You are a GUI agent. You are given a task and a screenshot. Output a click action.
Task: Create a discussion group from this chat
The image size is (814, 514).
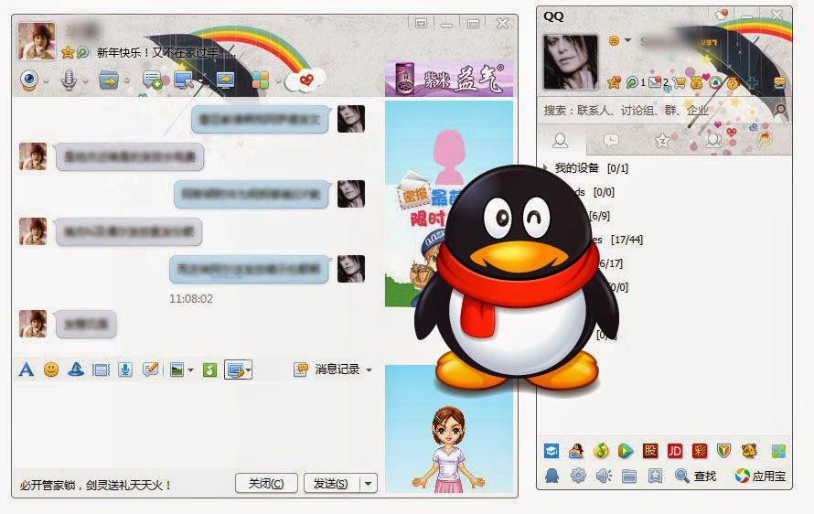click(152, 80)
